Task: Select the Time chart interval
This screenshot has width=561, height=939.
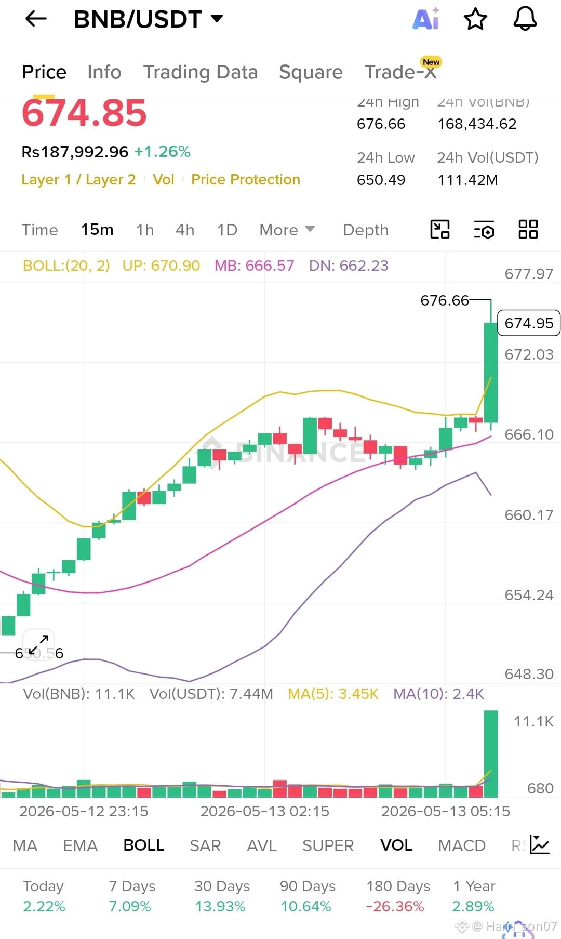Action: 40,230
